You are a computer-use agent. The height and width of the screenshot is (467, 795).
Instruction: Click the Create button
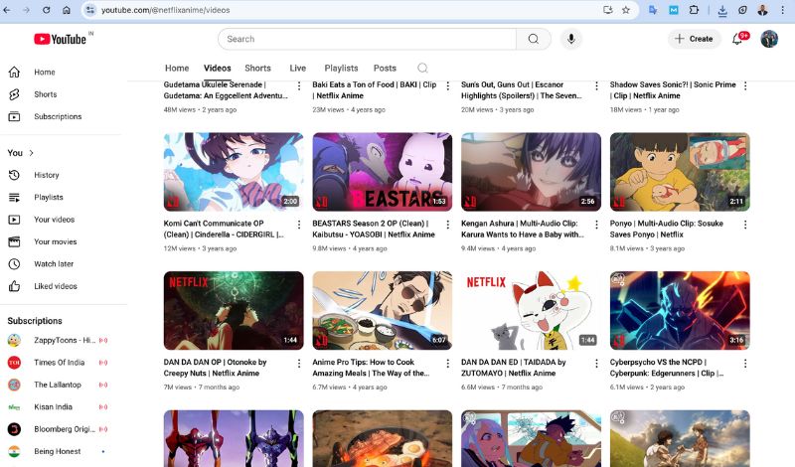coord(694,39)
